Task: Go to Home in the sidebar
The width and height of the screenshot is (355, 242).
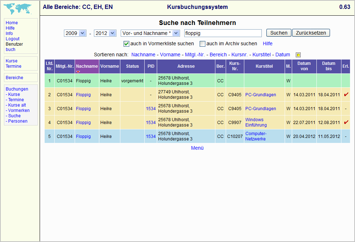Action: click(12, 22)
